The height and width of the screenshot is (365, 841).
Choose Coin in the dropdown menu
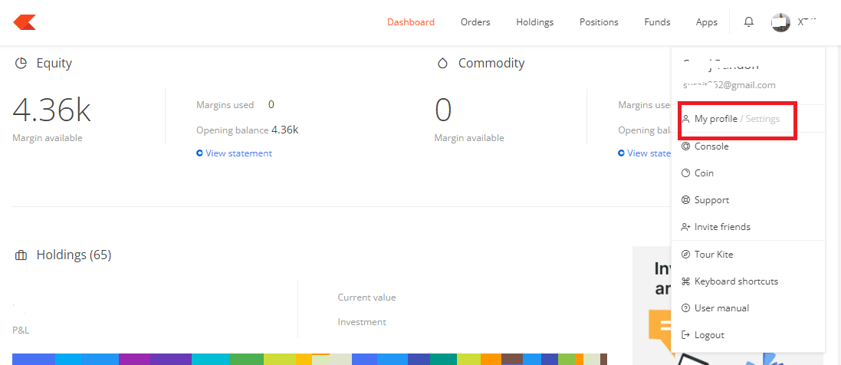click(x=703, y=173)
